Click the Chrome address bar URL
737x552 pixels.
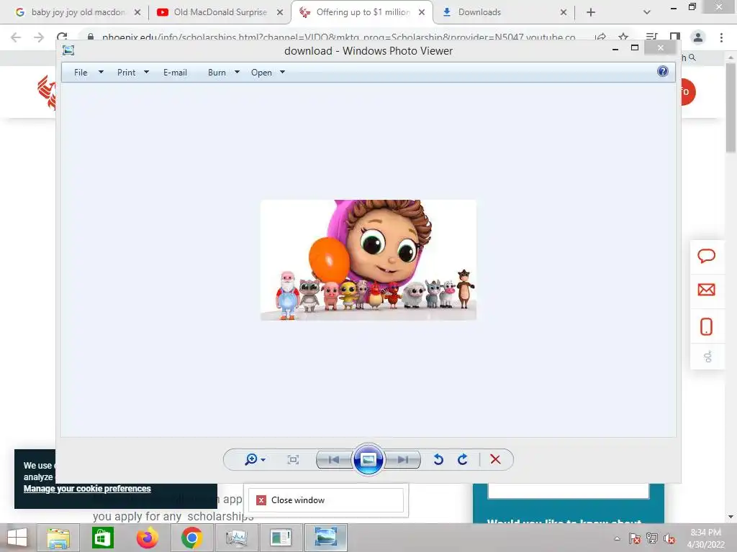tap(338, 37)
